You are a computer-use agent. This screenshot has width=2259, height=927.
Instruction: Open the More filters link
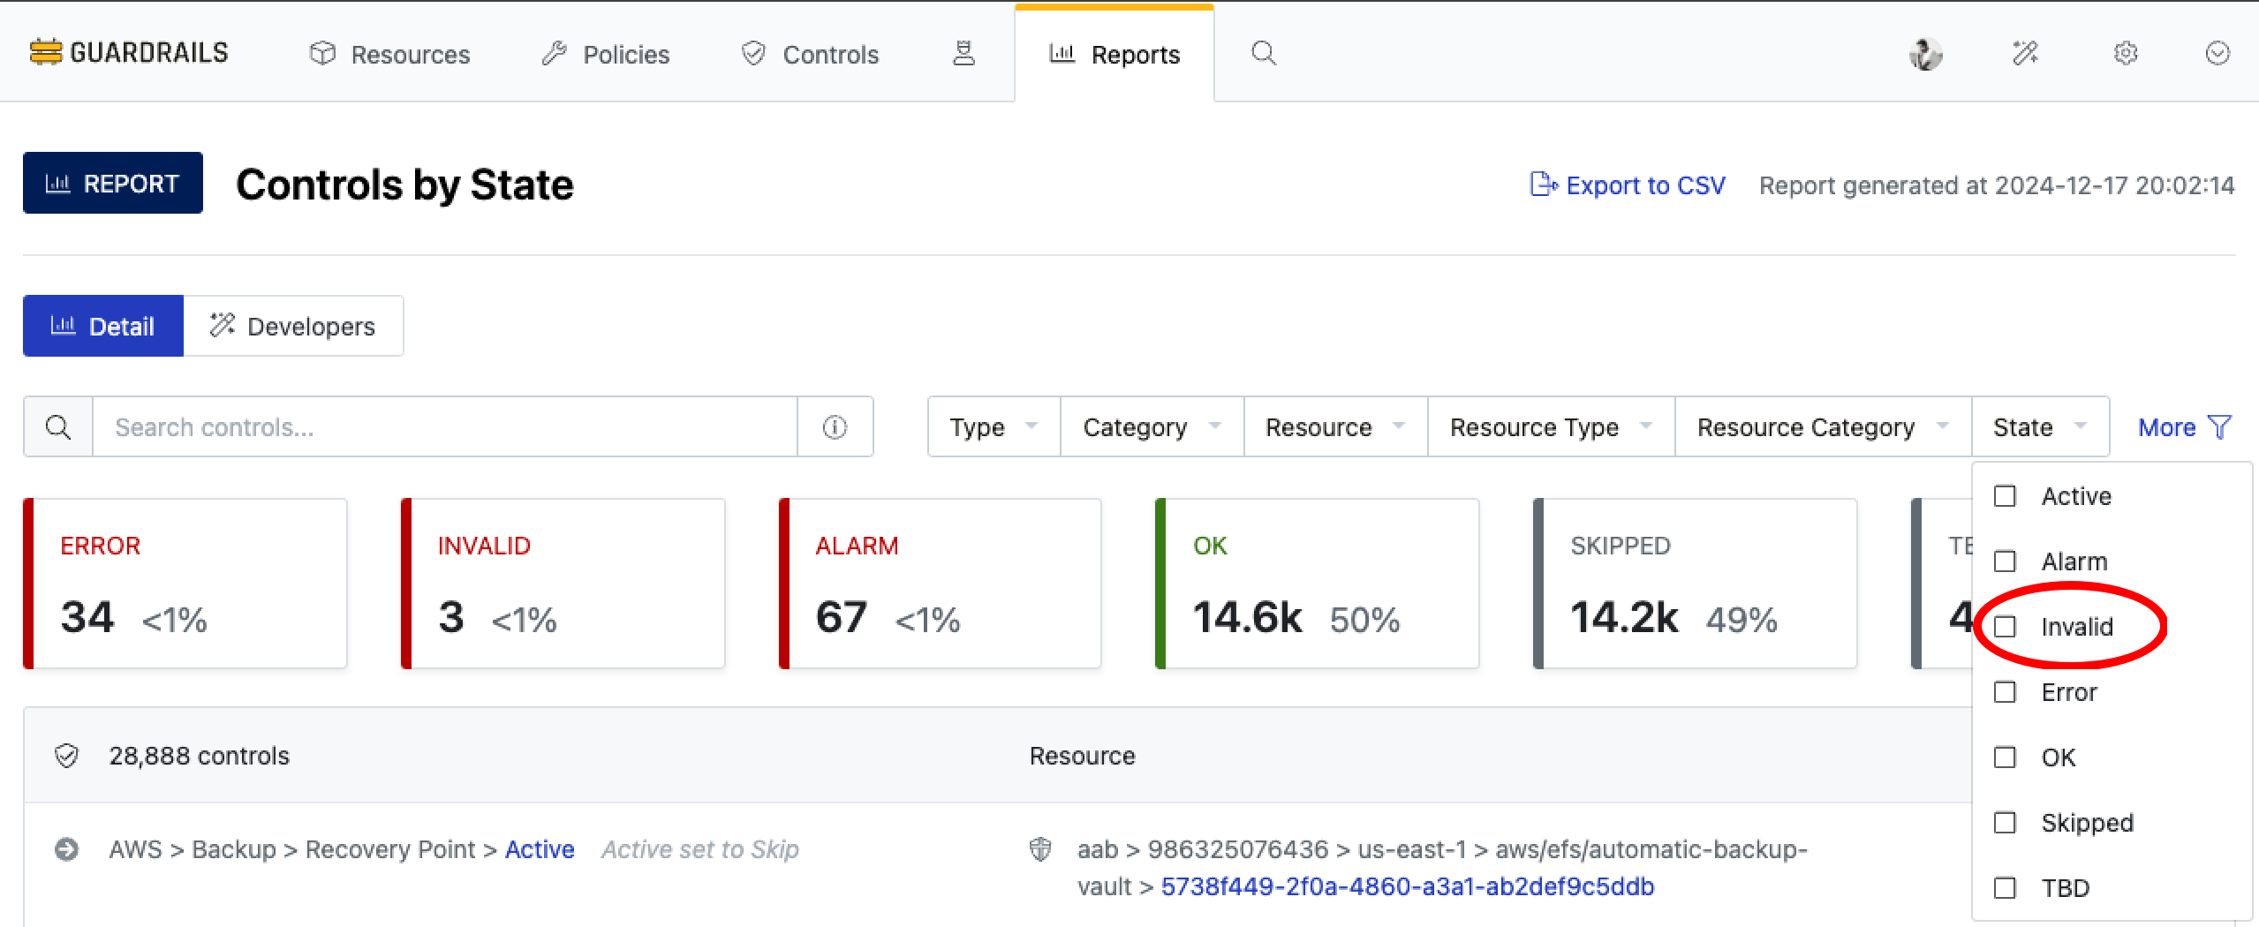click(x=2183, y=427)
